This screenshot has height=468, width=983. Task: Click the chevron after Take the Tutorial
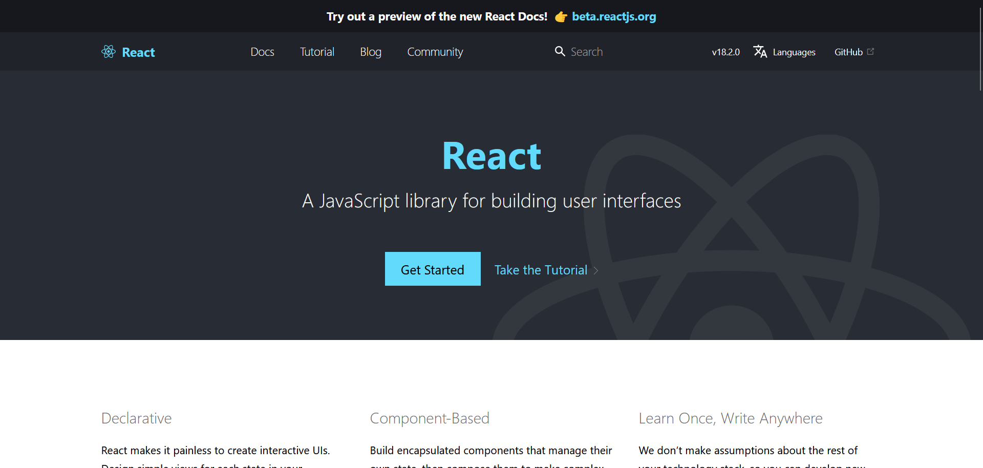pos(596,270)
